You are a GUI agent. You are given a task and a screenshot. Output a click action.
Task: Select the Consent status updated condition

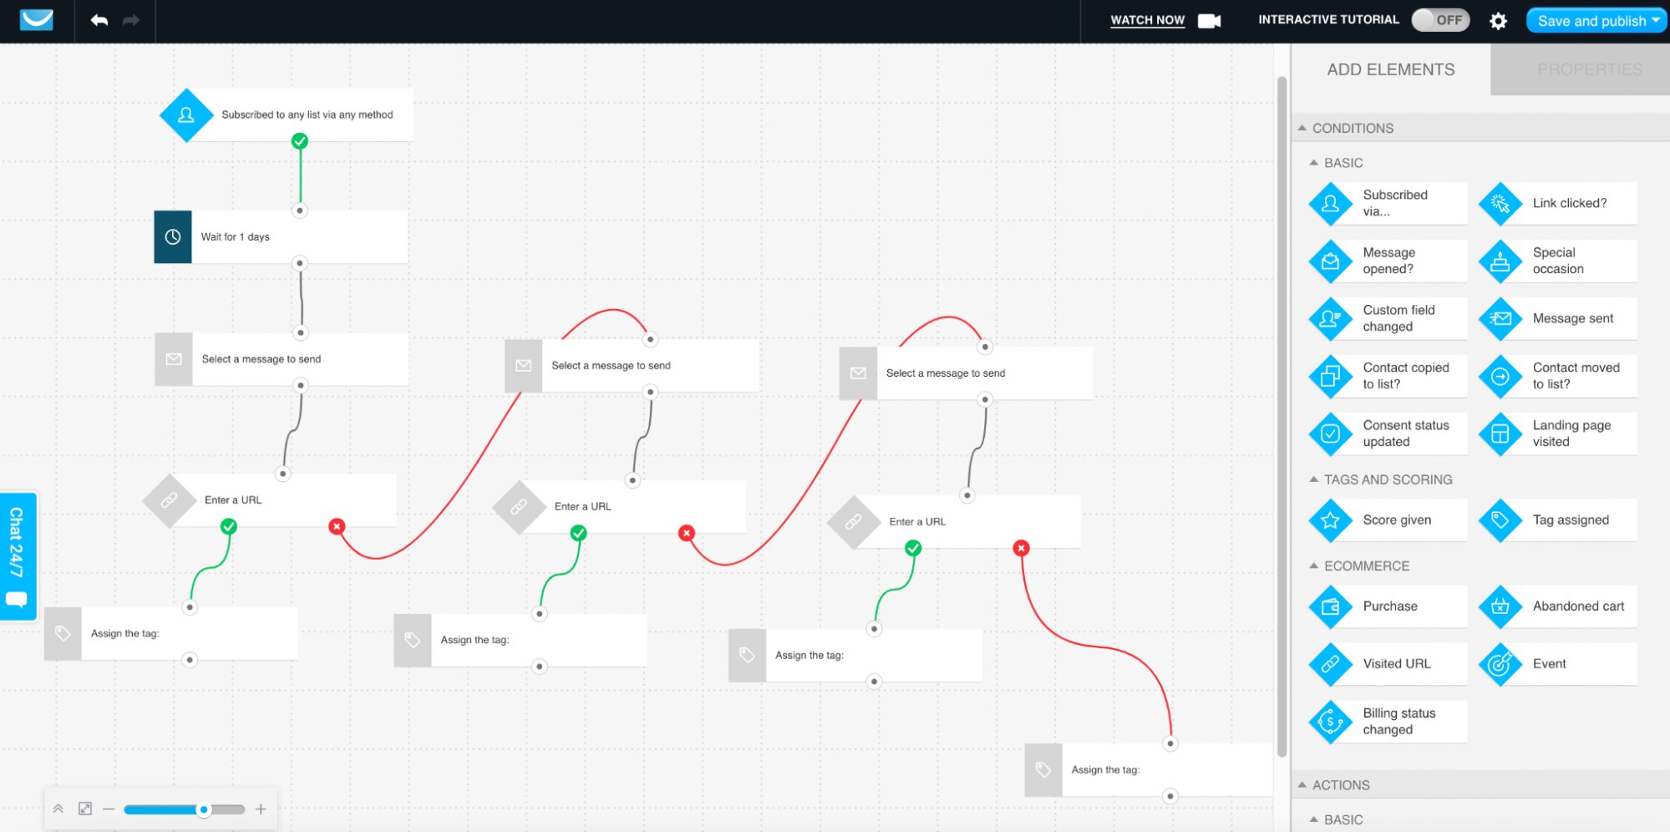click(x=1388, y=434)
